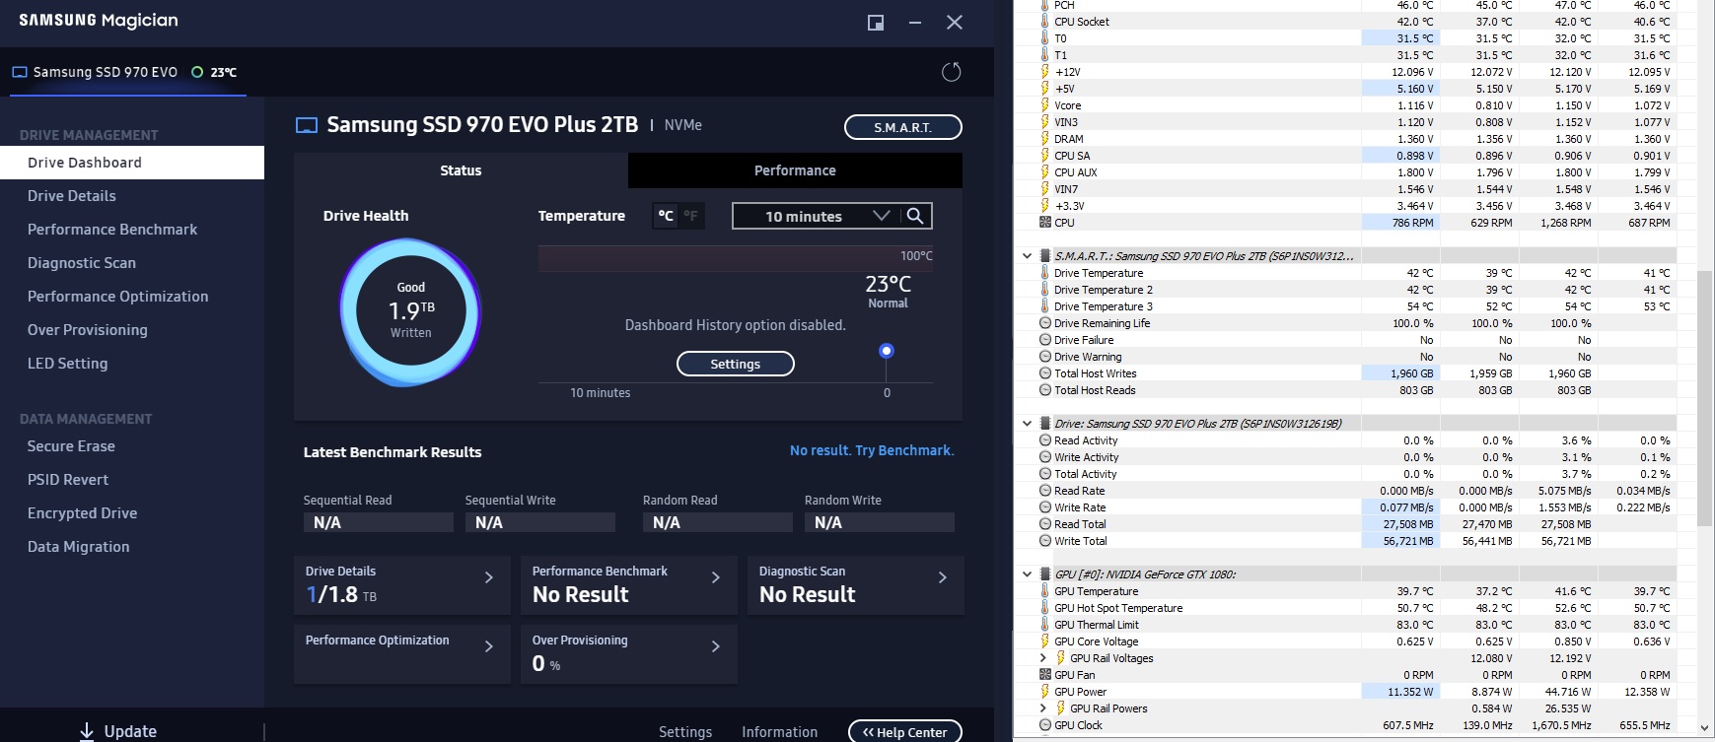Expand the GPU Rail Voltages row
The image size is (1715, 742).
(x=1043, y=658)
